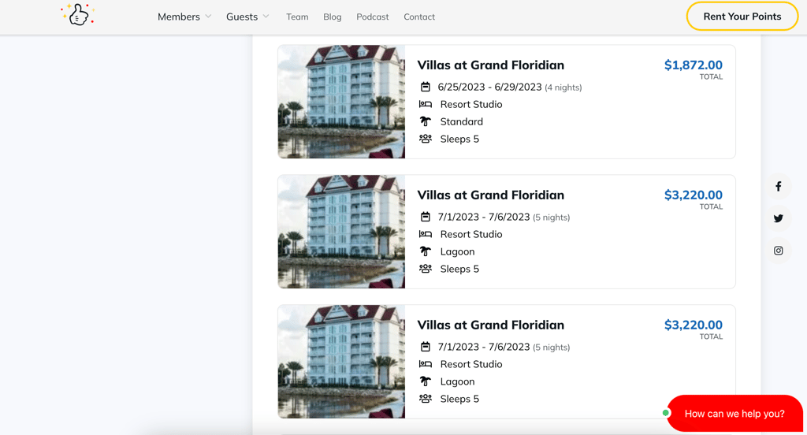Open Villas at Grand Floridian $1,872.00 listing title
Screen dimensions: 807x435
click(x=490, y=65)
